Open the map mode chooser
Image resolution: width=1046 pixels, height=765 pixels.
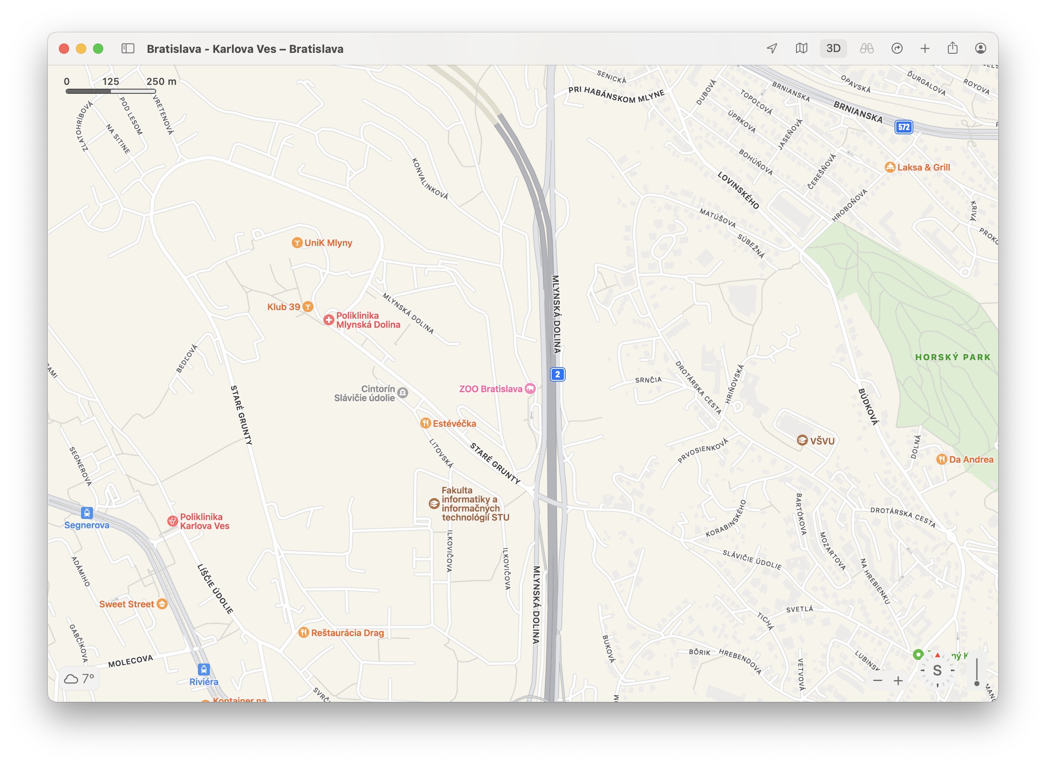pyautogui.click(x=802, y=49)
